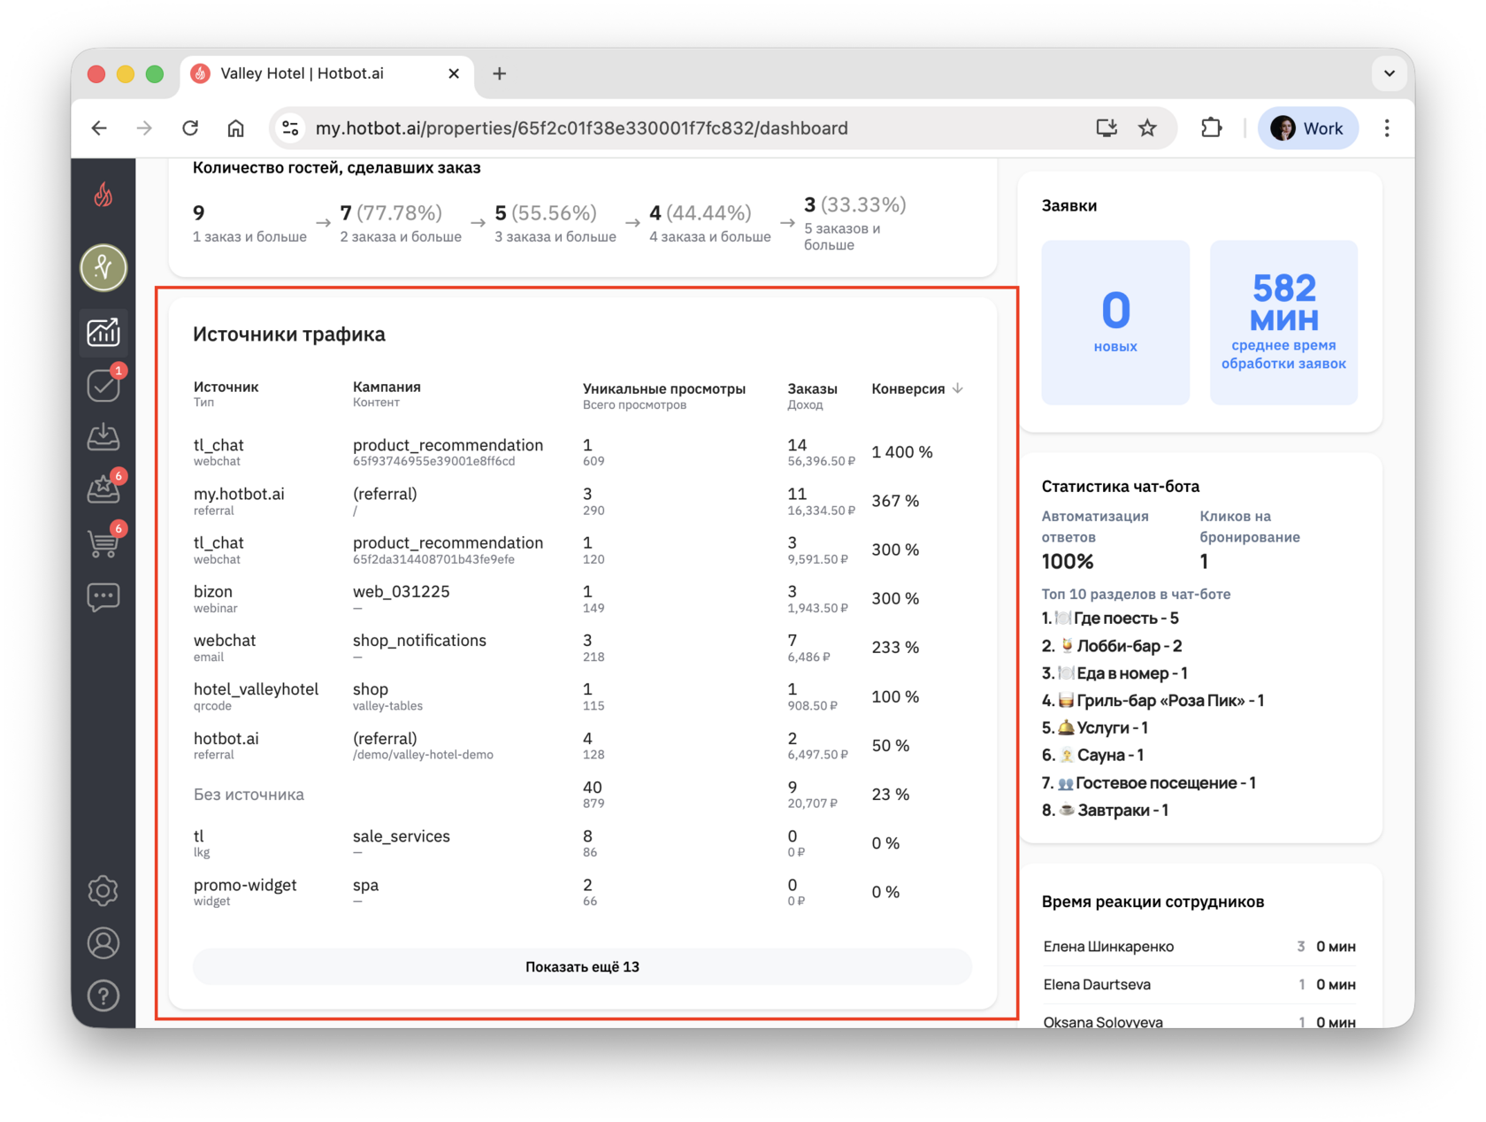Click the 582 мин average time card
1486x1122 pixels.
click(x=1283, y=322)
